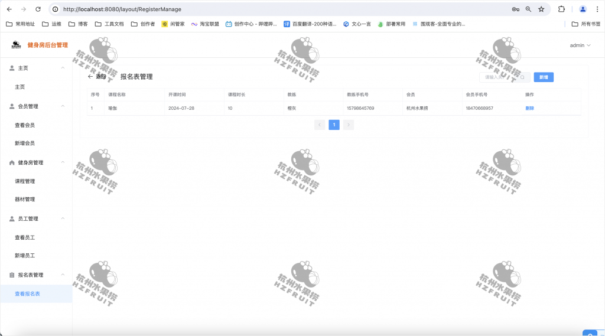Click the search magnifier in the search box
Viewport: 605px width, 336px height.
tap(522, 77)
